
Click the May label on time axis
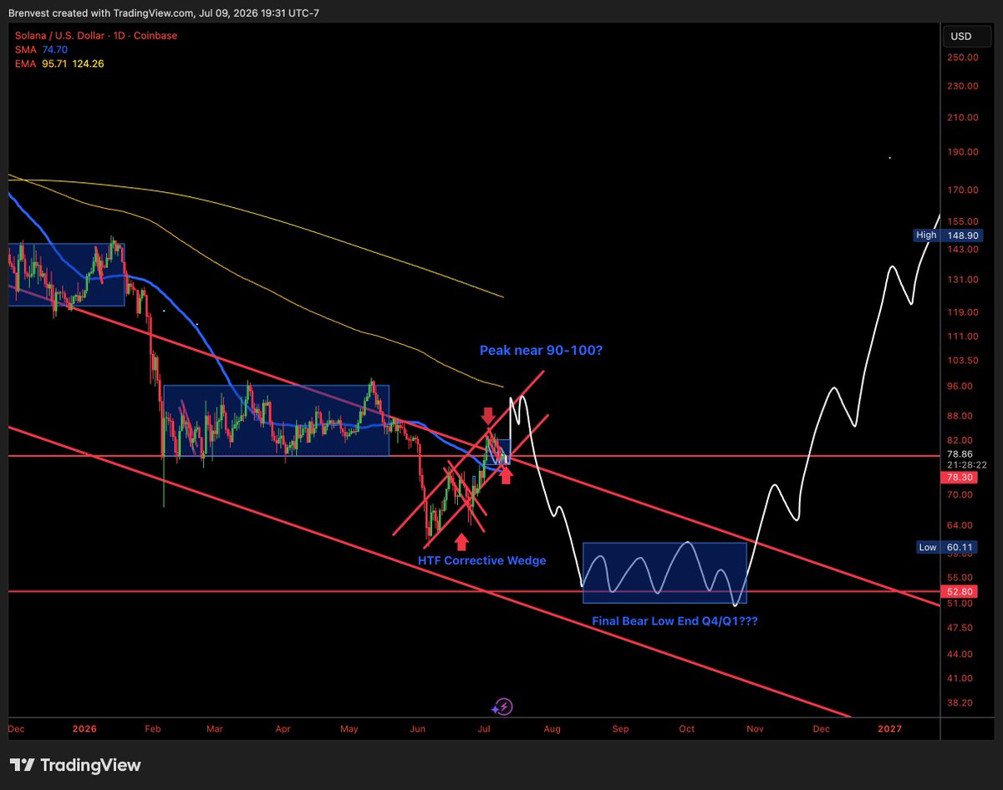(349, 729)
